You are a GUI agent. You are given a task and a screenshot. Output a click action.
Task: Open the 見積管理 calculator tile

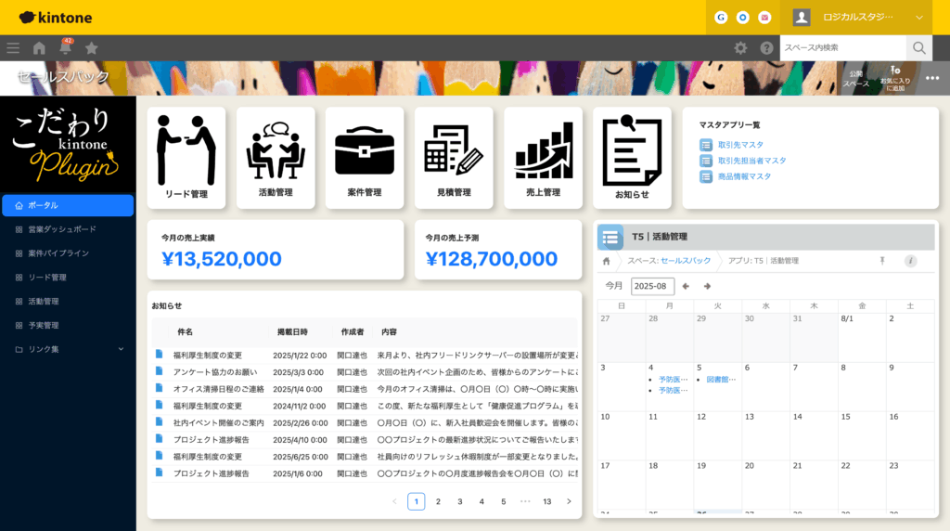click(x=454, y=157)
